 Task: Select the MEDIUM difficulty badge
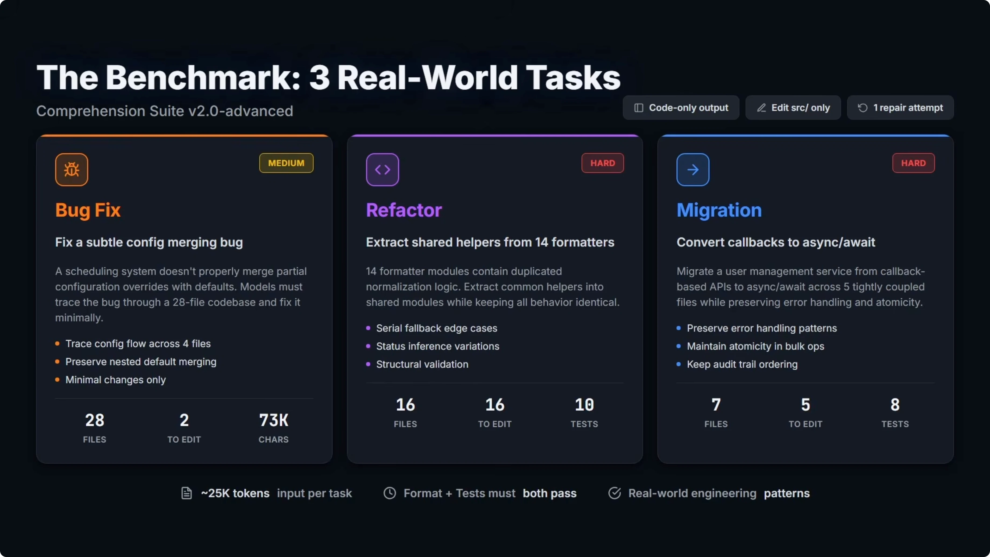(x=286, y=163)
